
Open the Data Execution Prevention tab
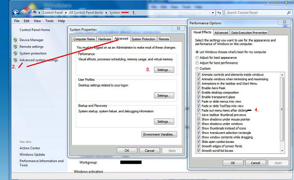tap(249, 33)
